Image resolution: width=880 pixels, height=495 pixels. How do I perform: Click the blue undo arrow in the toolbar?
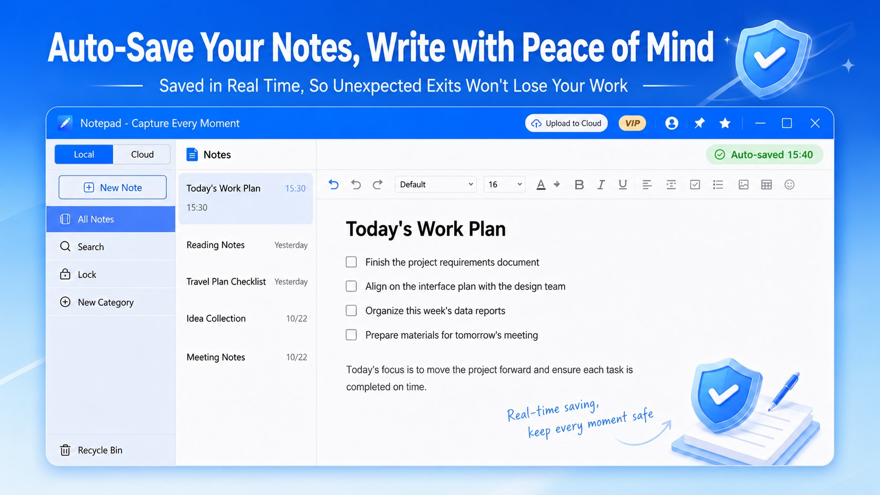tap(334, 185)
